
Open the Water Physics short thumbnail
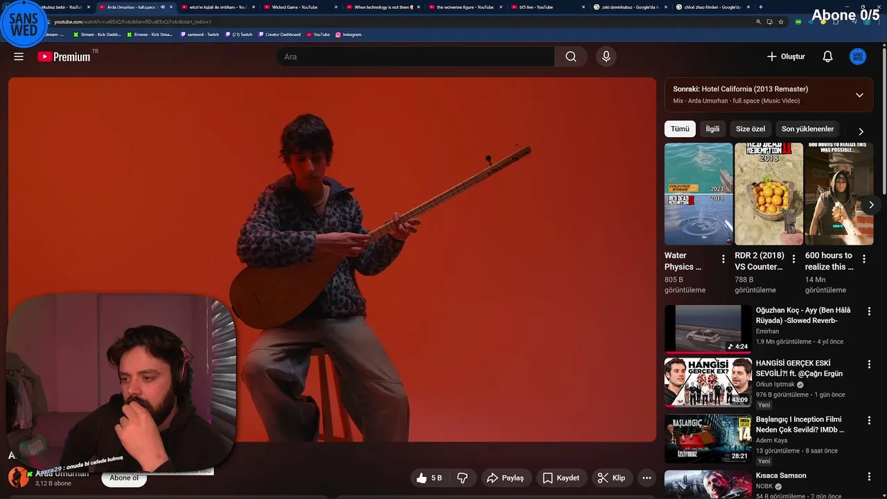coord(699,194)
